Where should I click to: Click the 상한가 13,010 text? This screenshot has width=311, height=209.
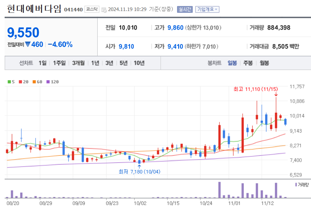pyautogui.click(x=203, y=28)
